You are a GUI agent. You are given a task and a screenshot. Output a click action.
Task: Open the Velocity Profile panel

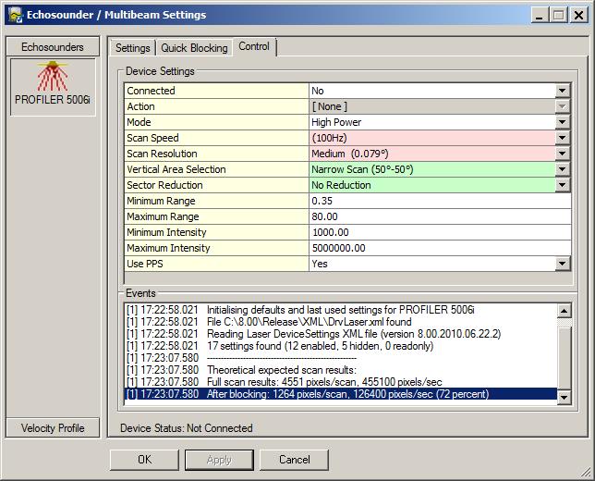click(x=53, y=427)
